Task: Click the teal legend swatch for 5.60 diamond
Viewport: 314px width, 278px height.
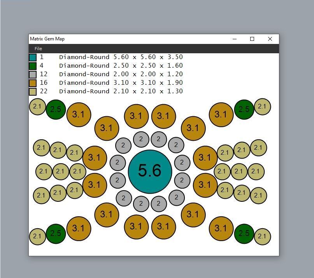Action: [x=33, y=57]
